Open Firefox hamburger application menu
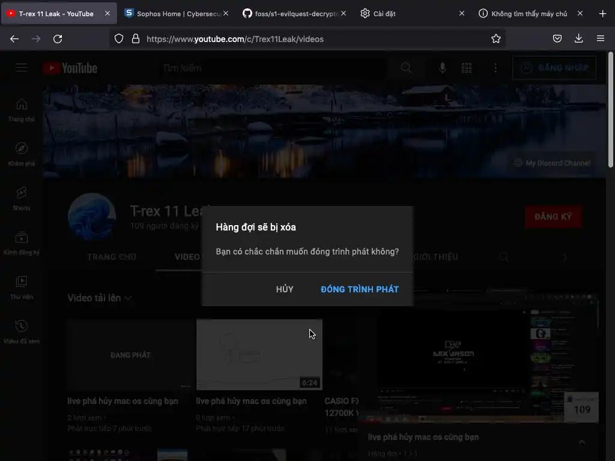 point(601,38)
